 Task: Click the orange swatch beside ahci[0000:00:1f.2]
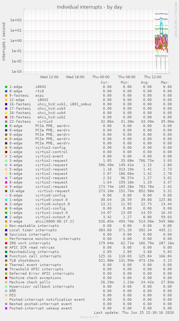(x=6, y=221)
